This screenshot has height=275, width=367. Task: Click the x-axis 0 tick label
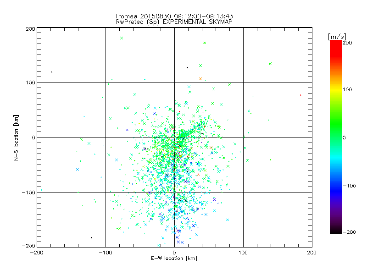[174, 253]
